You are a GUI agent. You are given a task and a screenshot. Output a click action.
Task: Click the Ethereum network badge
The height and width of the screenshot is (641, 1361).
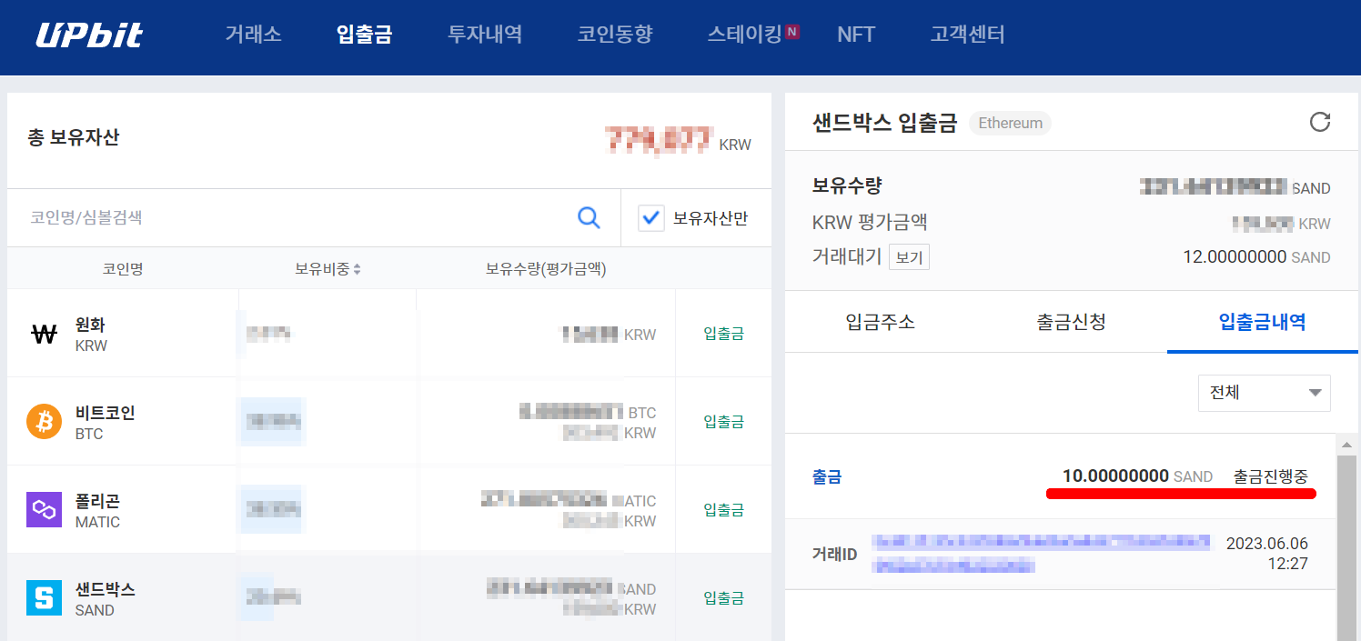(x=1010, y=123)
